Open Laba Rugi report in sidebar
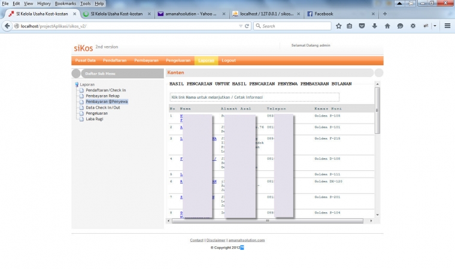The image size is (455, 269). point(95,119)
